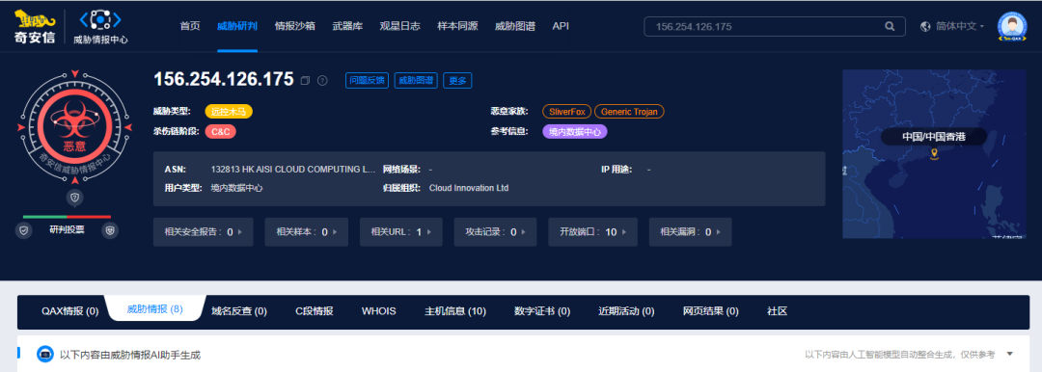
Task: Click ASN value 132813 HK AISI CLOUD COMPUTING
Action: tap(293, 170)
